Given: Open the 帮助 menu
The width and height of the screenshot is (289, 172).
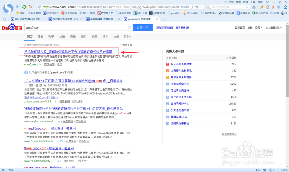Looking at the screenshot, I should coord(260,2).
